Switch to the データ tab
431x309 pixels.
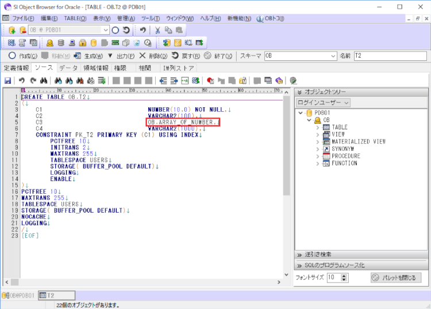[x=68, y=68]
